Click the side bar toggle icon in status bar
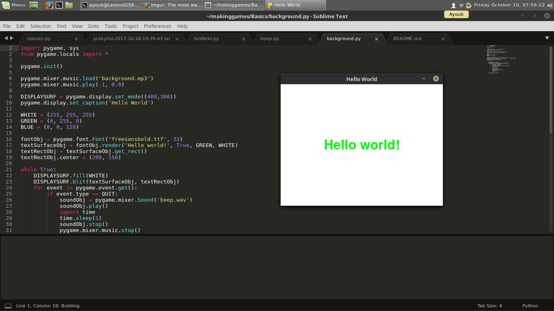The height and width of the screenshot is (311, 554). click(8, 306)
